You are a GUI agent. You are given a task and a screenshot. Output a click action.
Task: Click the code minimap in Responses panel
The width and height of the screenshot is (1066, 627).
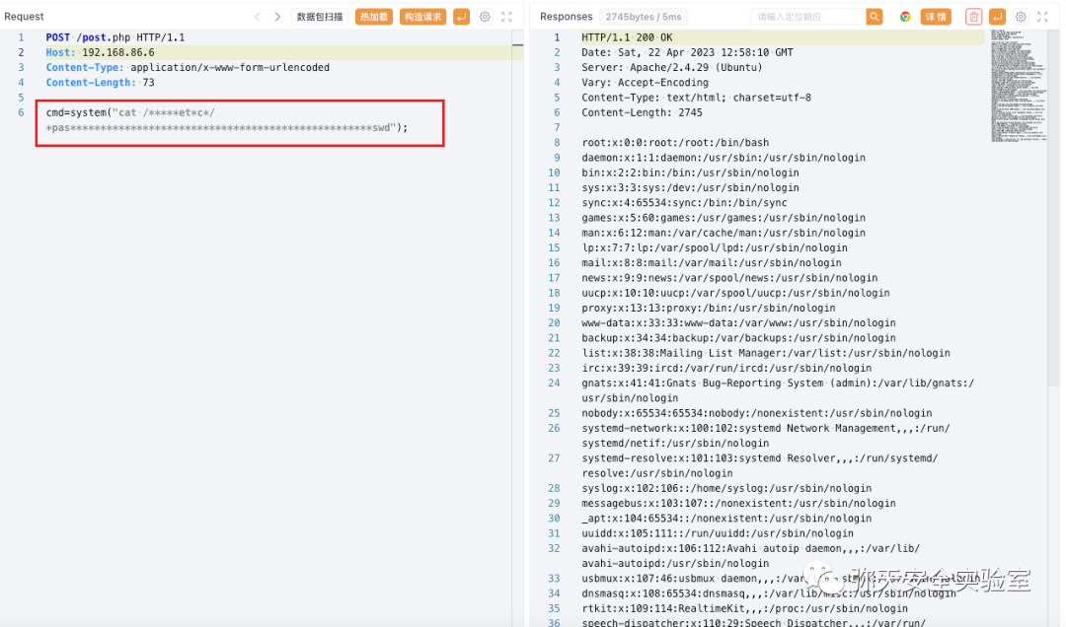pos(1019,86)
